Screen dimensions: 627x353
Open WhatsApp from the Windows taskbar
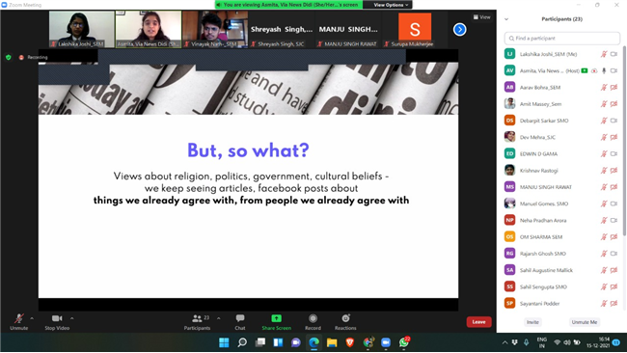click(404, 342)
